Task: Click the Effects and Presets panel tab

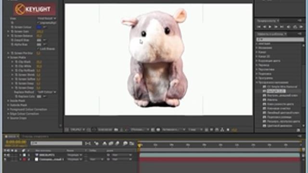Action: coord(271,34)
